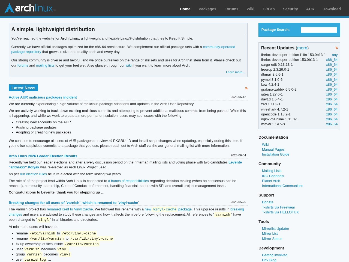Open the varnish renamed to vinyl-cache news
The height and width of the screenshot is (262, 349).
click(74, 203)
